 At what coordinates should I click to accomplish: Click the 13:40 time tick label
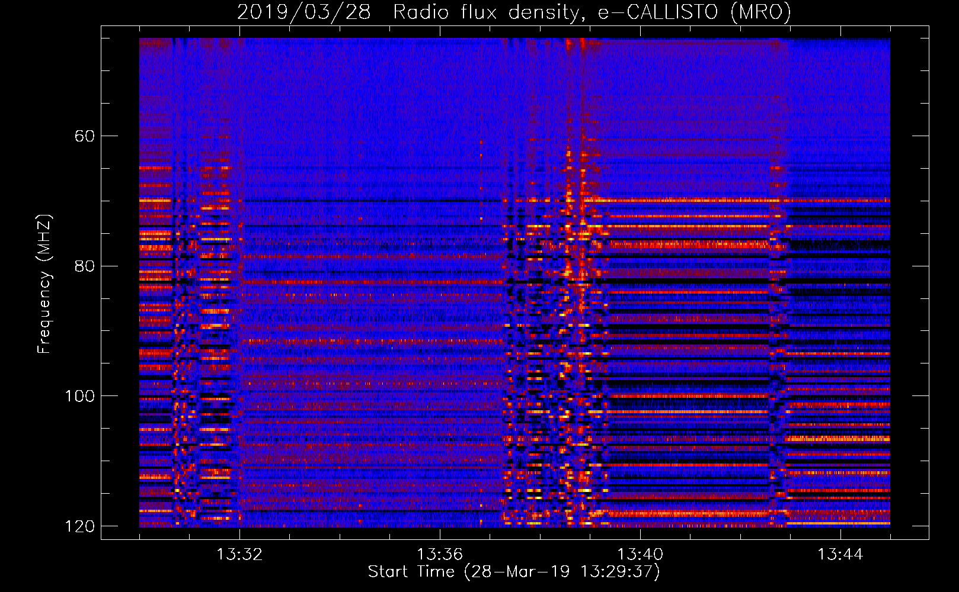tap(640, 555)
